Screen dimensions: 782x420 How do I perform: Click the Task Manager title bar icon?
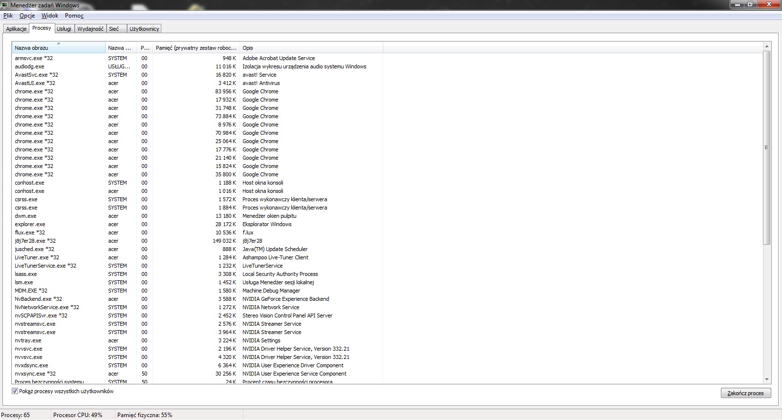click(5, 5)
